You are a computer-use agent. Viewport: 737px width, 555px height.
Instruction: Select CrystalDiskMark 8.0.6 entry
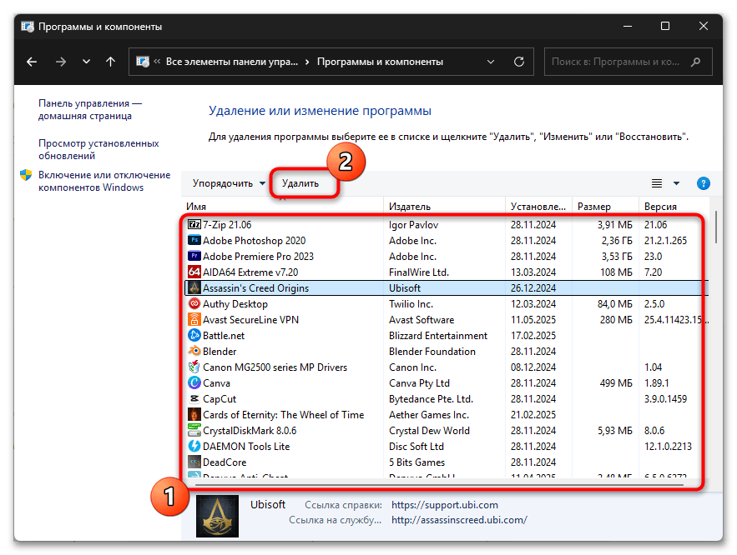(447, 431)
